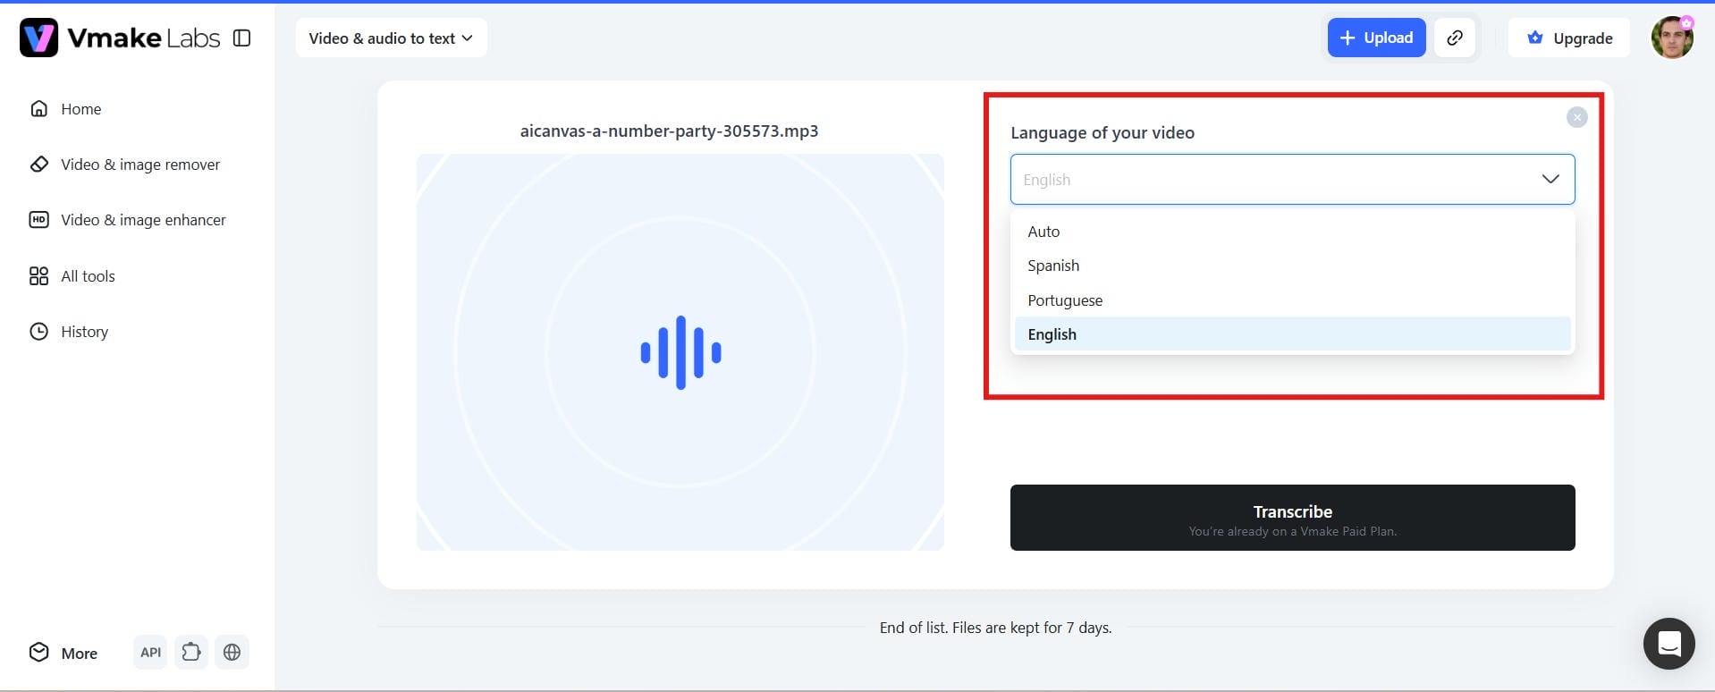Viewport: 1715px width, 692px height.
Task: Click the file name aicanvas-a-number-party-305573.mp3
Action: (669, 131)
